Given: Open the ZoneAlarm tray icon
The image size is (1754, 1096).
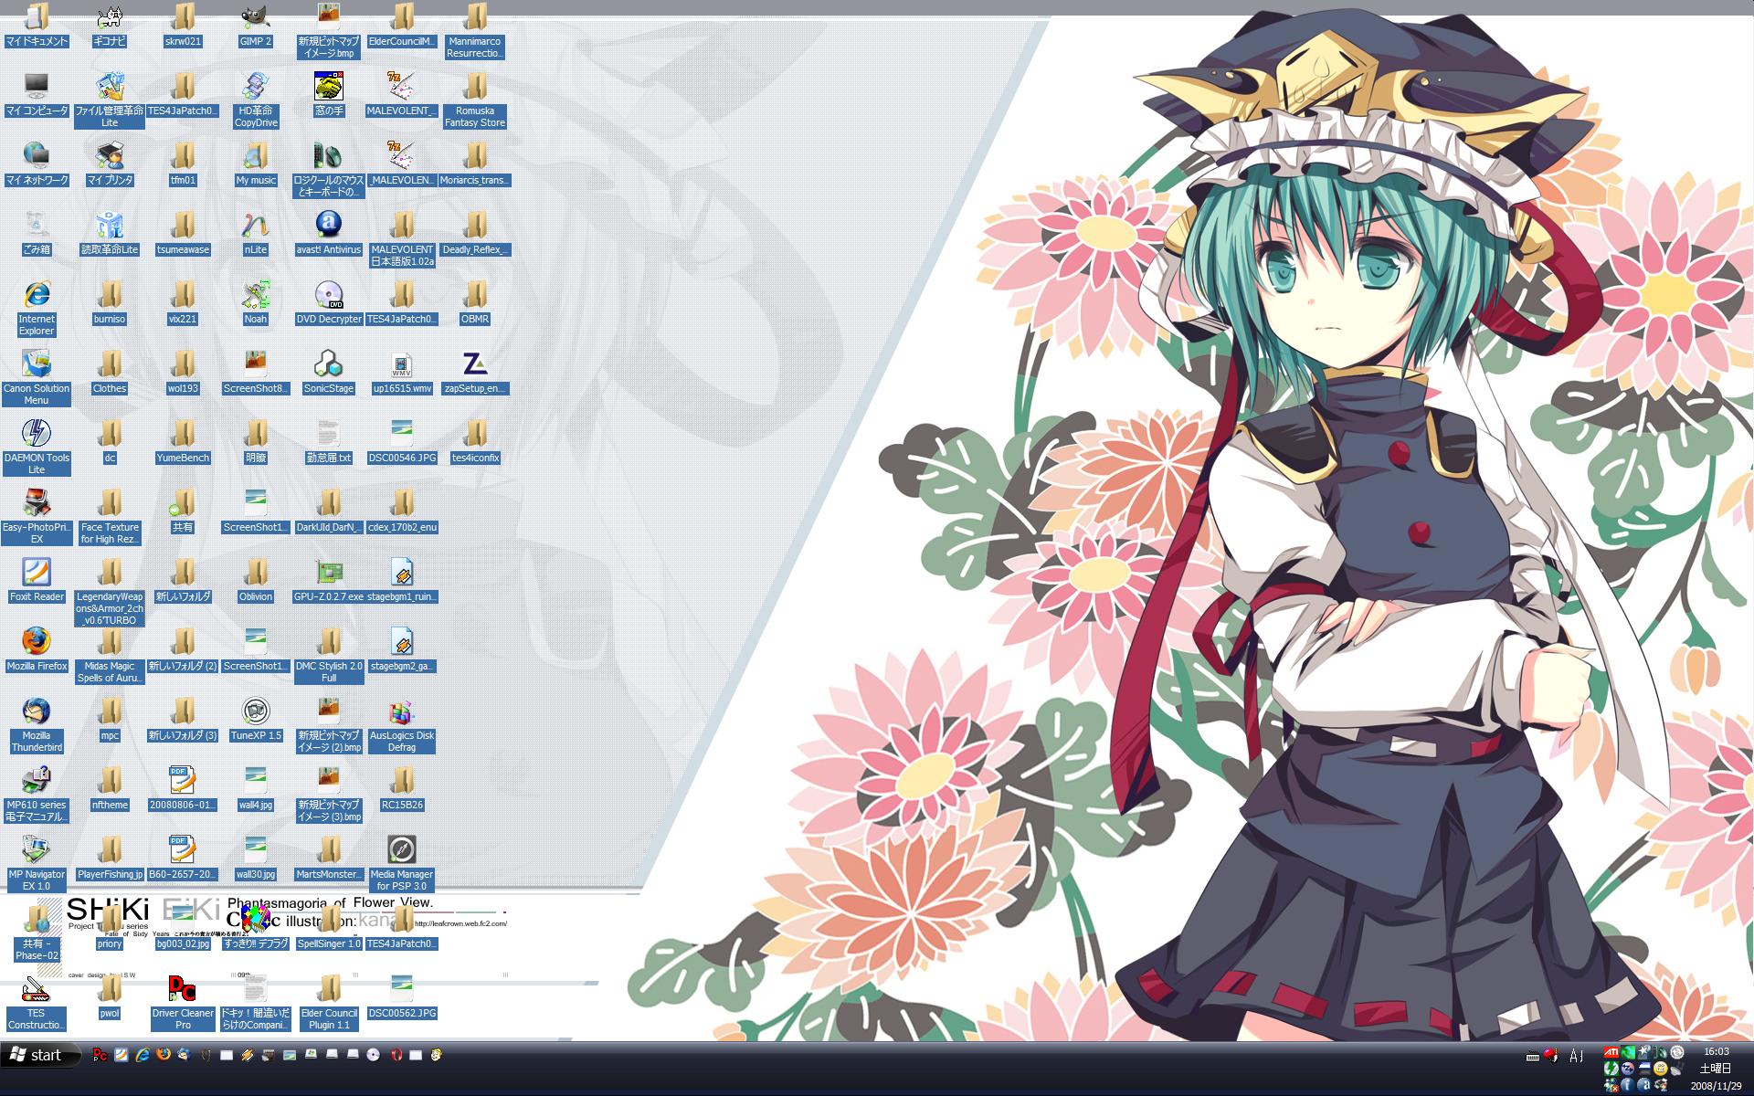Looking at the screenshot, I should coord(1628,1069).
